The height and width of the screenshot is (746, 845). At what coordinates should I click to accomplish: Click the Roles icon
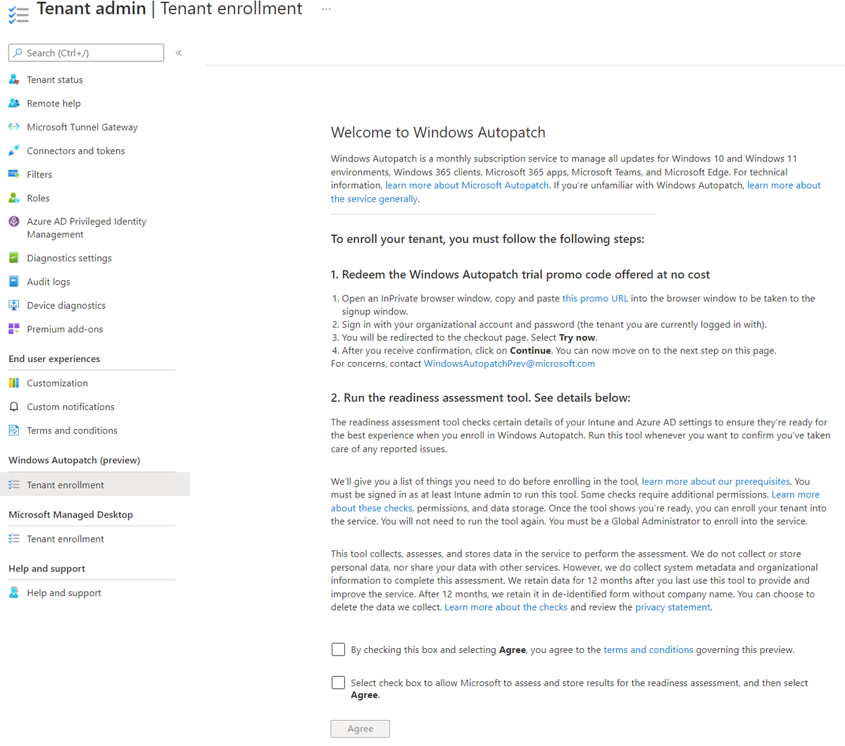coord(14,198)
